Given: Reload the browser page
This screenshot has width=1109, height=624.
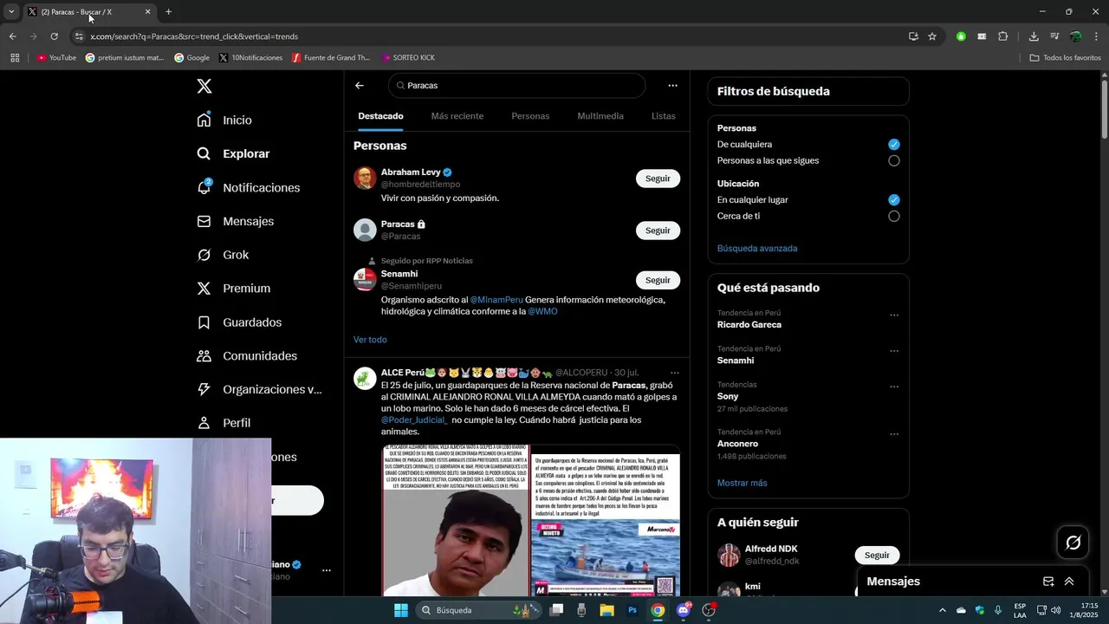Looking at the screenshot, I should (x=54, y=36).
